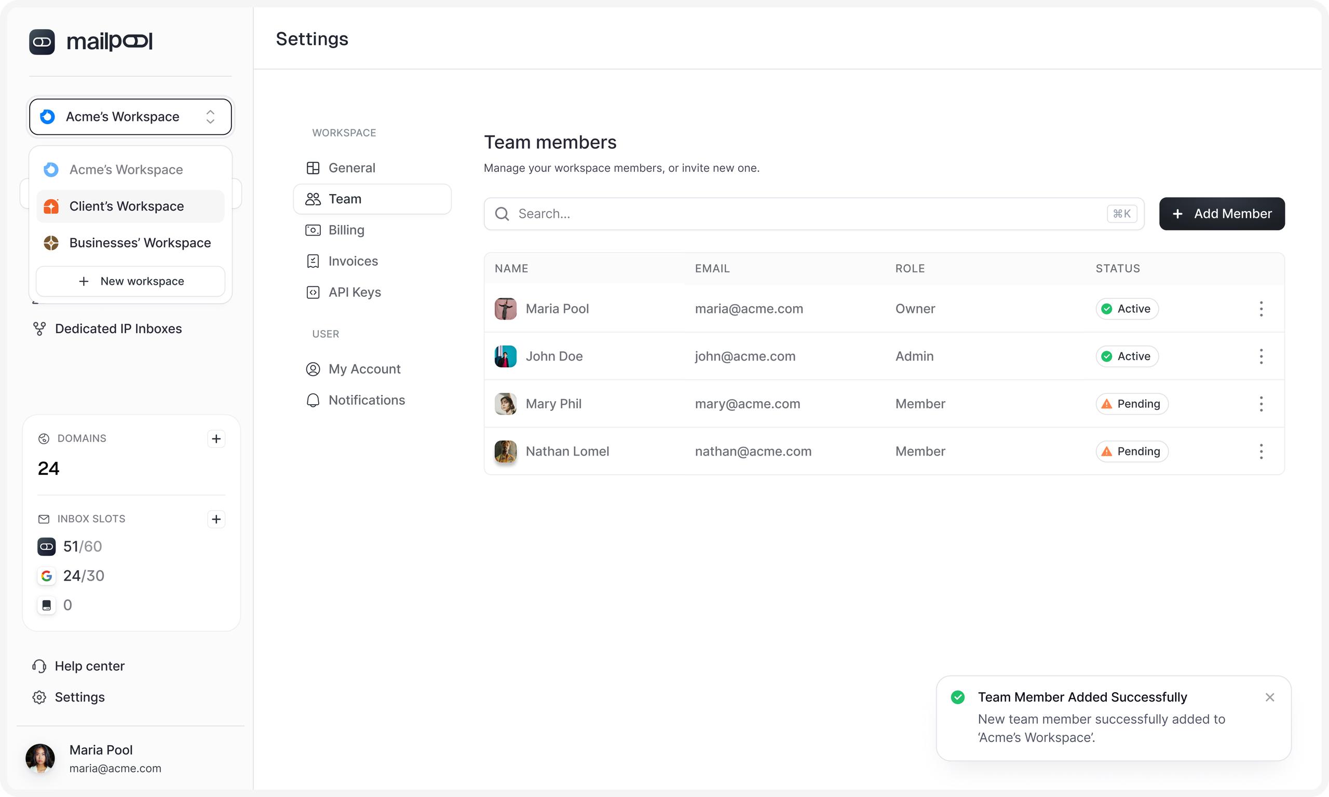Go to Billing settings tab

click(346, 230)
